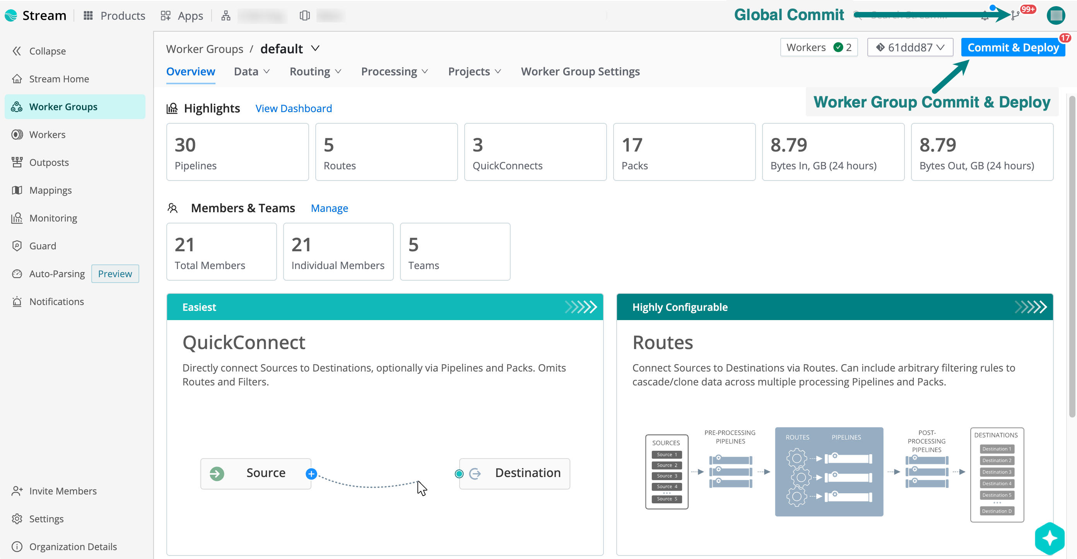Open the 5 Teams card
The width and height of the screenshot is (1077, 559).
pyautogui.click(x=455, y=252)
